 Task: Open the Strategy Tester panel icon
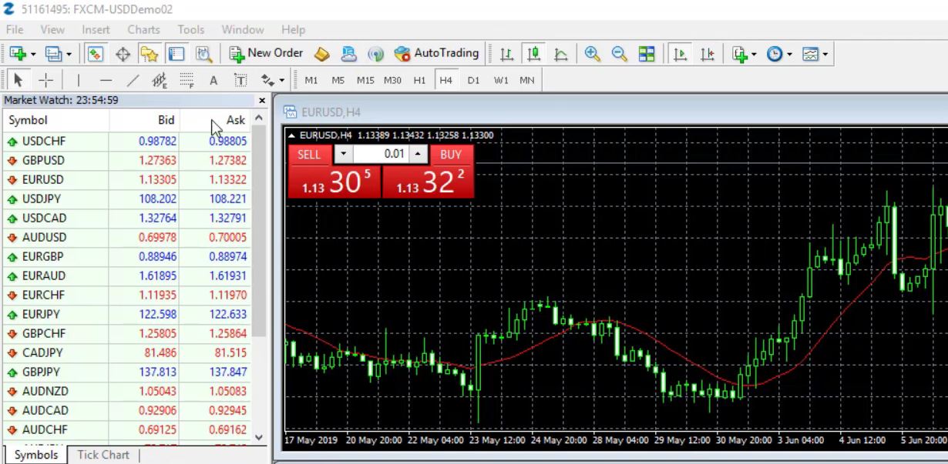click(x=203, y=54)
